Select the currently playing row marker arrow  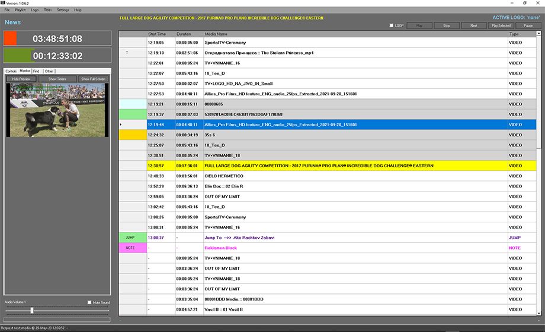121,124
